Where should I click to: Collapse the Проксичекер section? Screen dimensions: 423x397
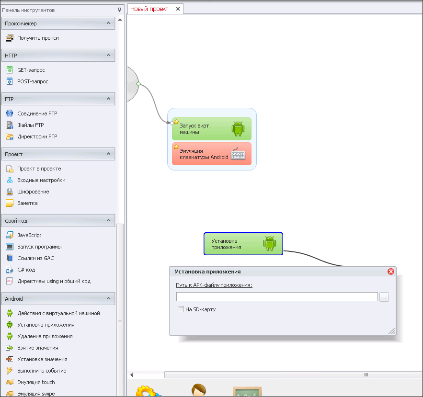click(x=108, y=23)
